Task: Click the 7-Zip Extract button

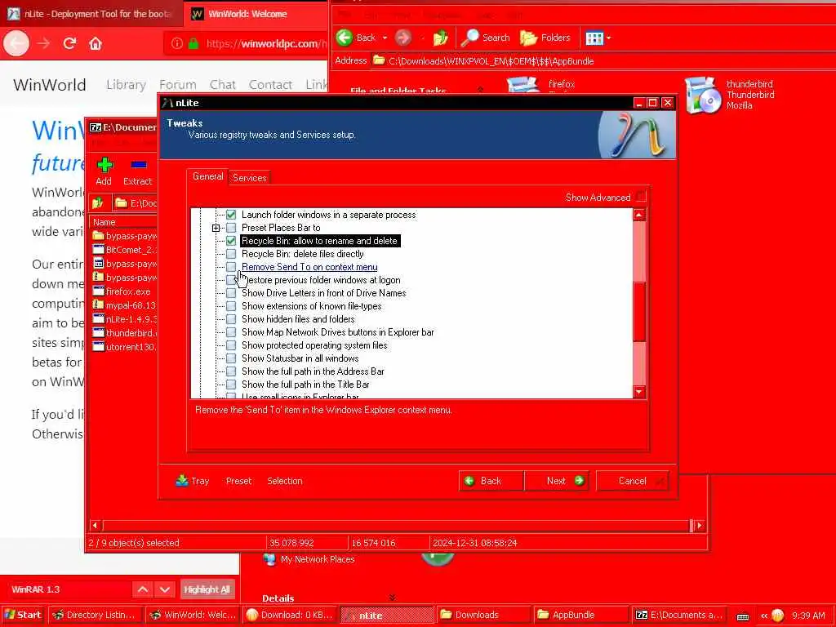Action: [137, 171]
